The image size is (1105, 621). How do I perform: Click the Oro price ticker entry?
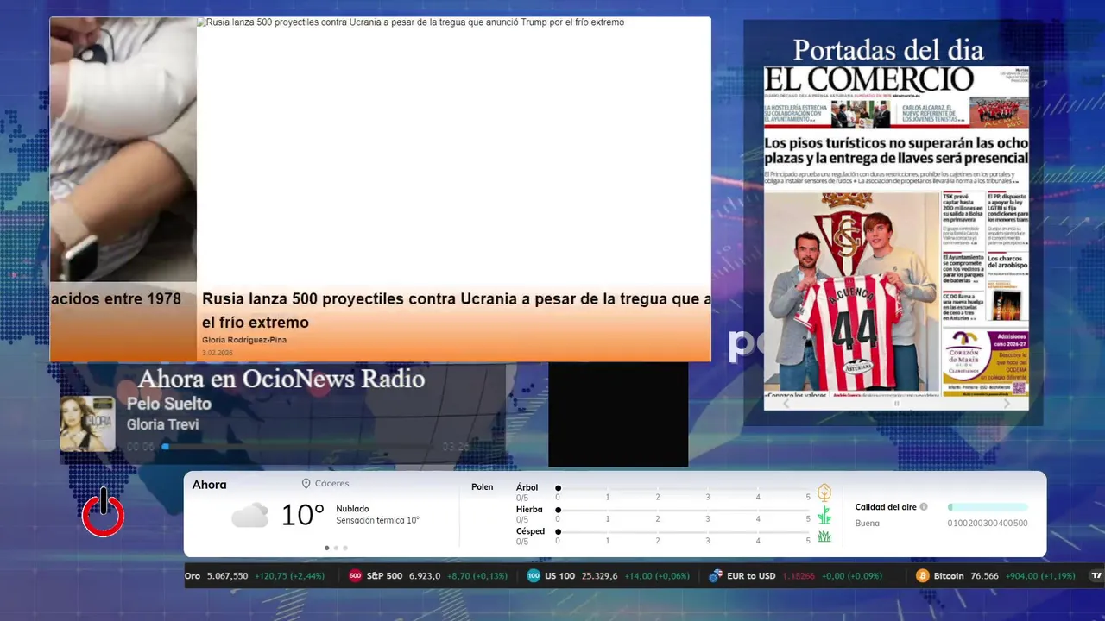click(255, 575)
